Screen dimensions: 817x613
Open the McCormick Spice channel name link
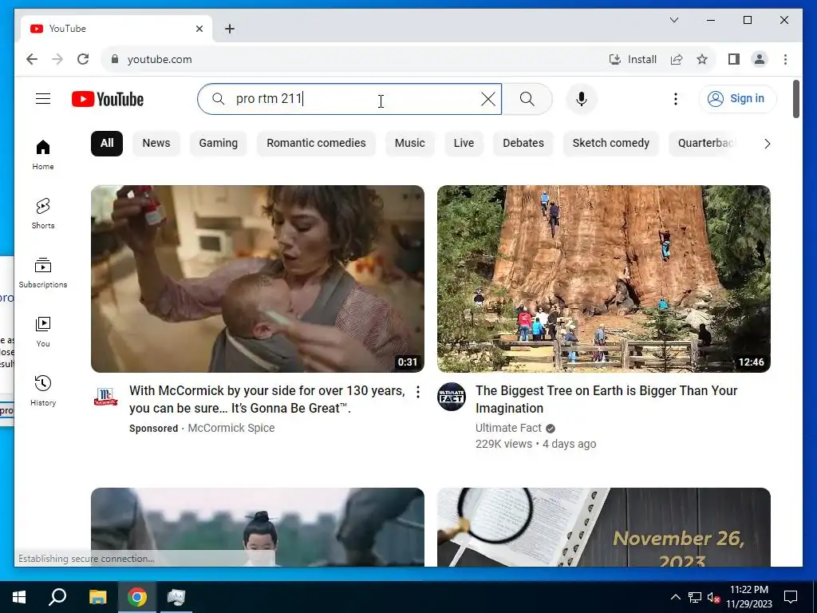[x=231, y=428]
